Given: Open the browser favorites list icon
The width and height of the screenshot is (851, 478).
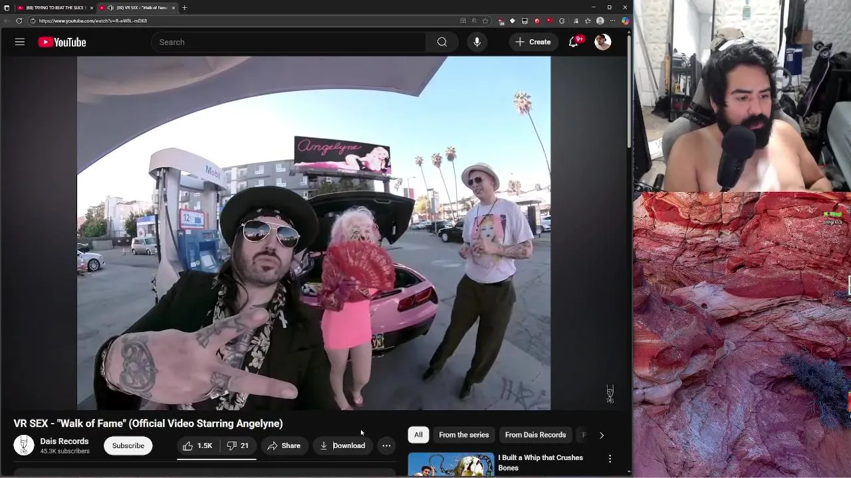Looking at the screenshot, I should [x=588, y=21].
